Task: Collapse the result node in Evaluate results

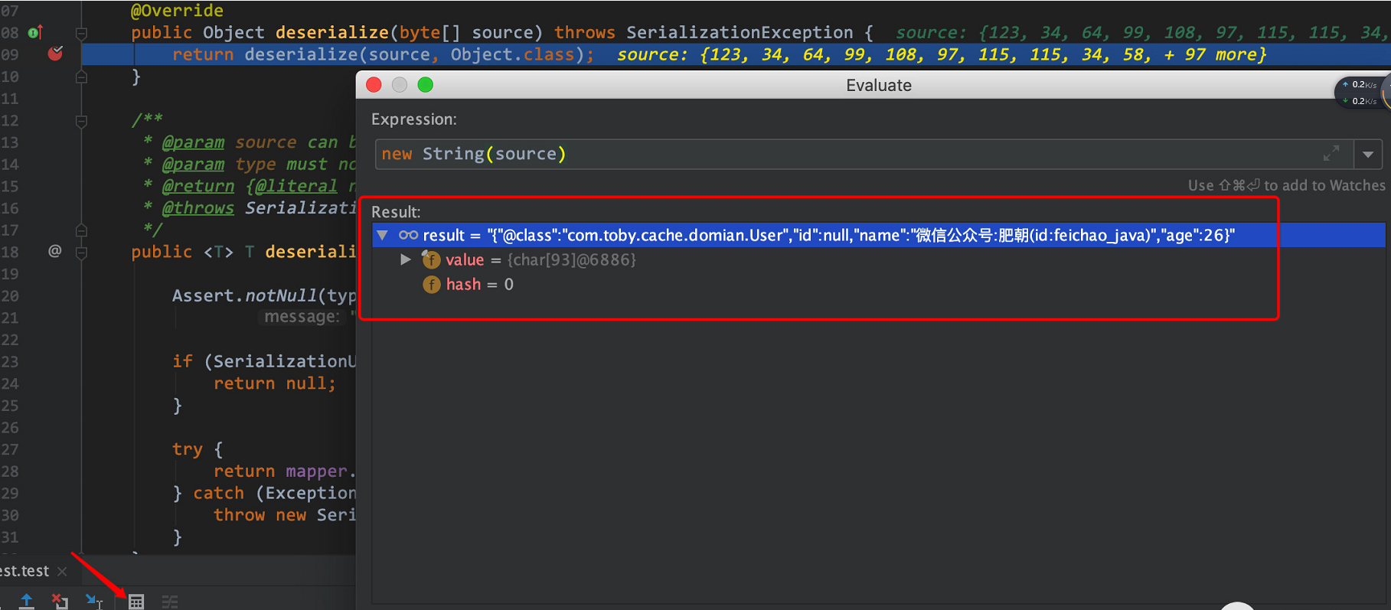Action: (x=382, y=235)
